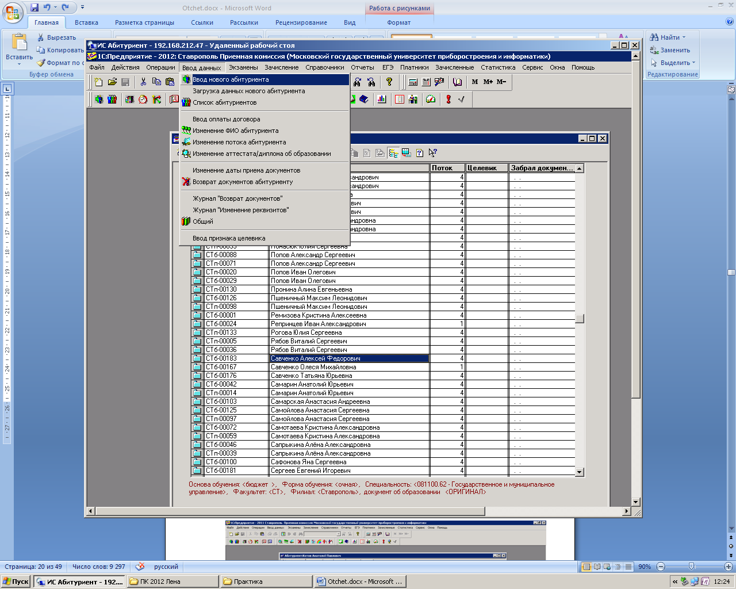Screen dimensions: 736x589
Task: Click Word zoom slider plus button
Action: click(728, 567)
